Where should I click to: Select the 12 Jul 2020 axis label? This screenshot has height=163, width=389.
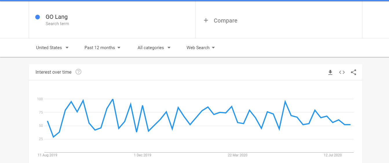click(x=333, y=155)
